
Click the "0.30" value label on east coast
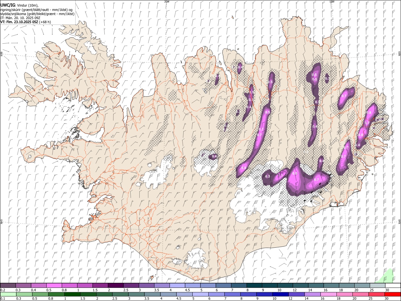tap(379, 119)
